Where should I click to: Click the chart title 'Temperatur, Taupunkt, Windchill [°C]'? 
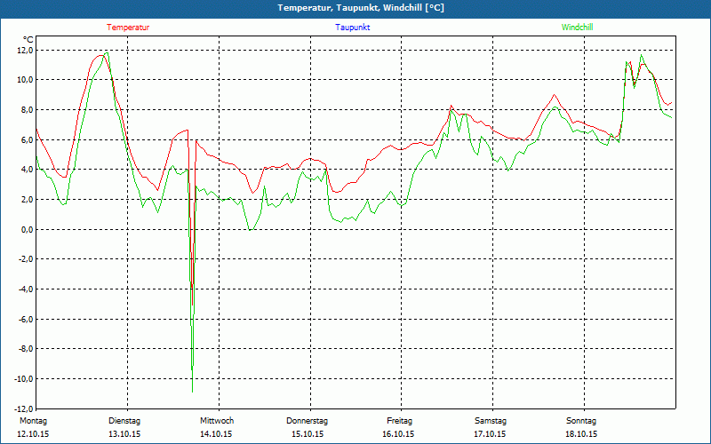point(361,8)
